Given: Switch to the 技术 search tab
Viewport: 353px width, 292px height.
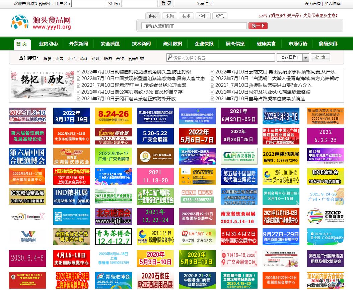Looking at the screenshot, I should [x=186, y=16].
